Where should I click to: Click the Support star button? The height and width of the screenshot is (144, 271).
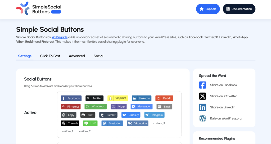click(208, 9)
